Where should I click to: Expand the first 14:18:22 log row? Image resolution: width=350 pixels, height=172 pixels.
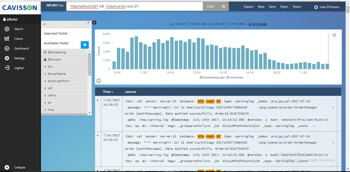(x=97, y=100)
